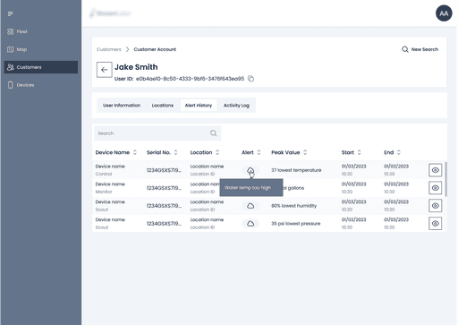Click the Customers breadcrumb link
Image resolution: width=458 pixels, height=325 pixels.
(109, 49)
